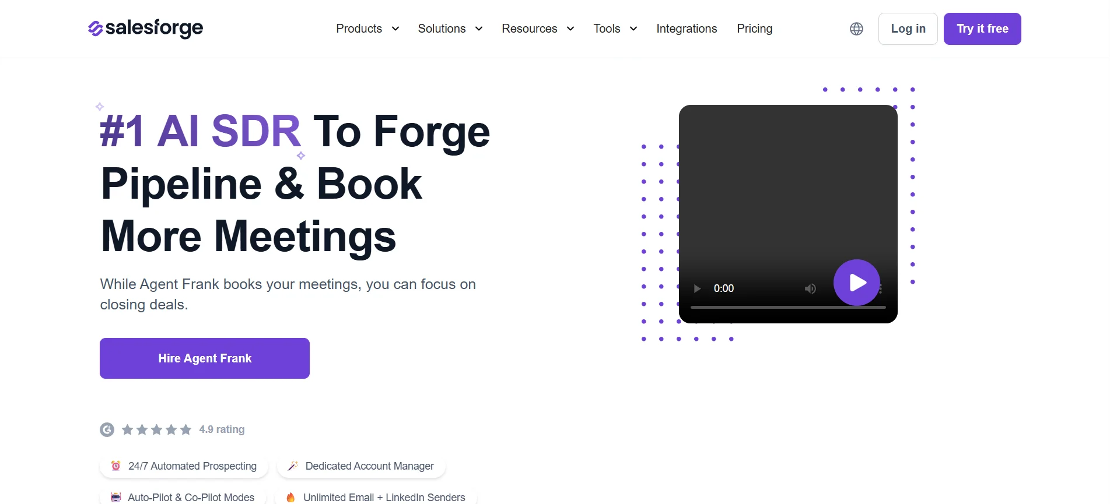Open the language globe selector
The image size is (1110, 504).
pos(856,29)
